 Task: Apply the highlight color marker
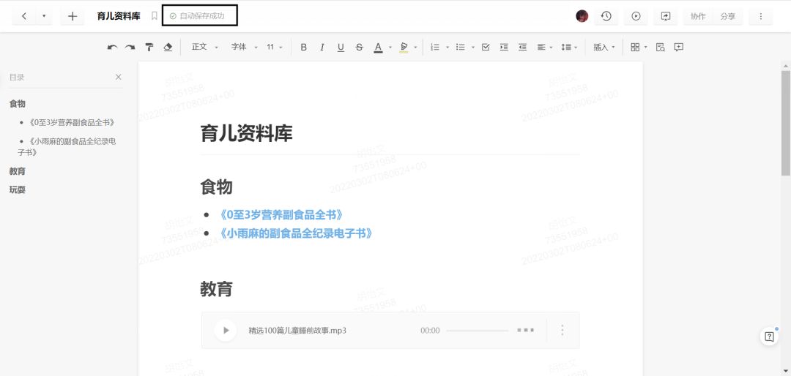click(x=403, y=47)
